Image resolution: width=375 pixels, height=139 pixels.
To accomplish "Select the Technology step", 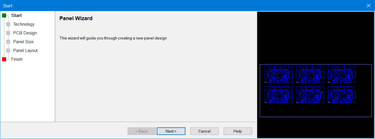I will [x=24, y=24].
